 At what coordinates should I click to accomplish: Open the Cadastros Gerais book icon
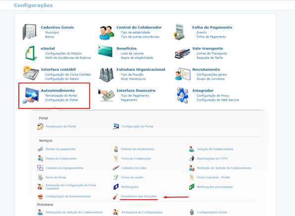[30, 32]
